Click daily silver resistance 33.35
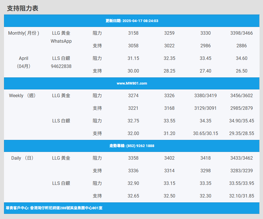This screenshot has width=263, height=219. click(205, 183)
